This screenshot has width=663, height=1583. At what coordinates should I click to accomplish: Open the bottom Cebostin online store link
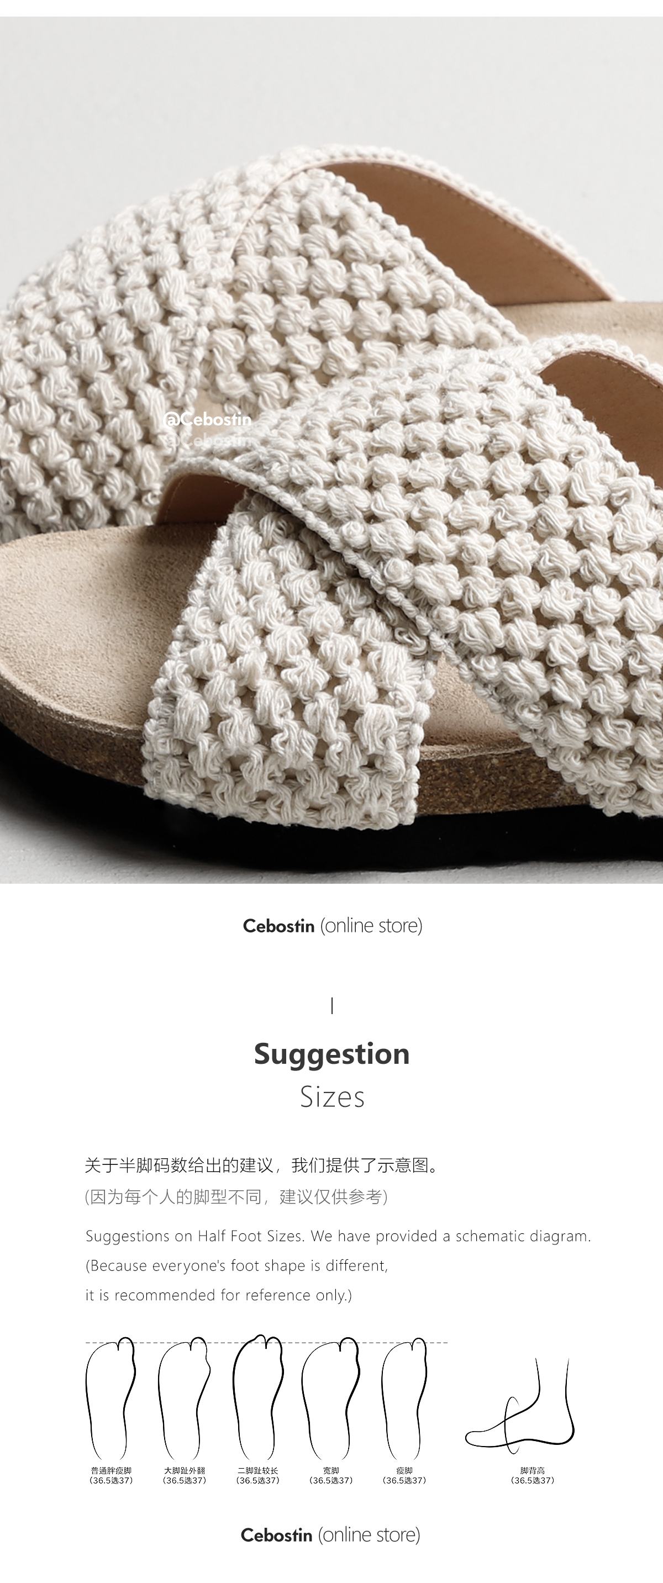tap(330, 1534)
